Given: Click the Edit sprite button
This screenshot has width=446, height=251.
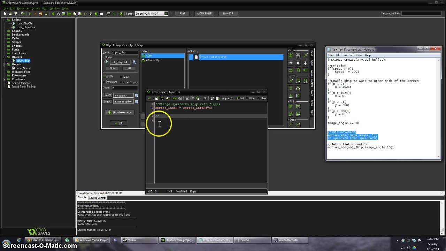Looking at the screenshot, I should [129, 68].
